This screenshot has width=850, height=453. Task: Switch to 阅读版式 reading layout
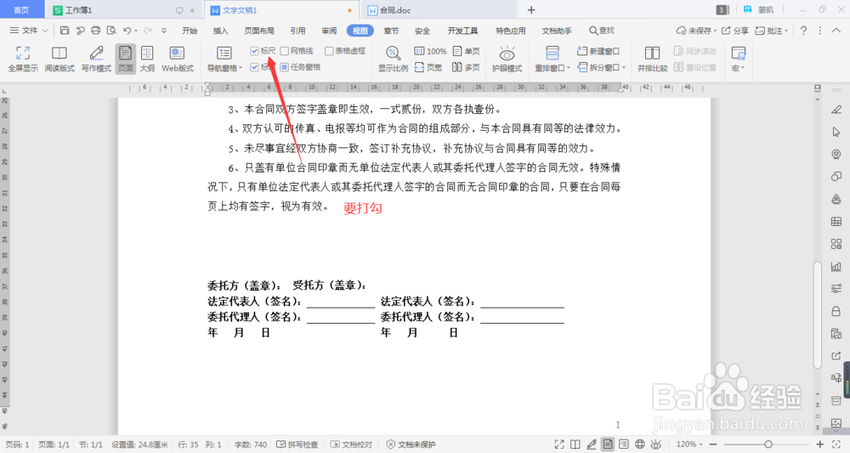[x=59, y=59]
